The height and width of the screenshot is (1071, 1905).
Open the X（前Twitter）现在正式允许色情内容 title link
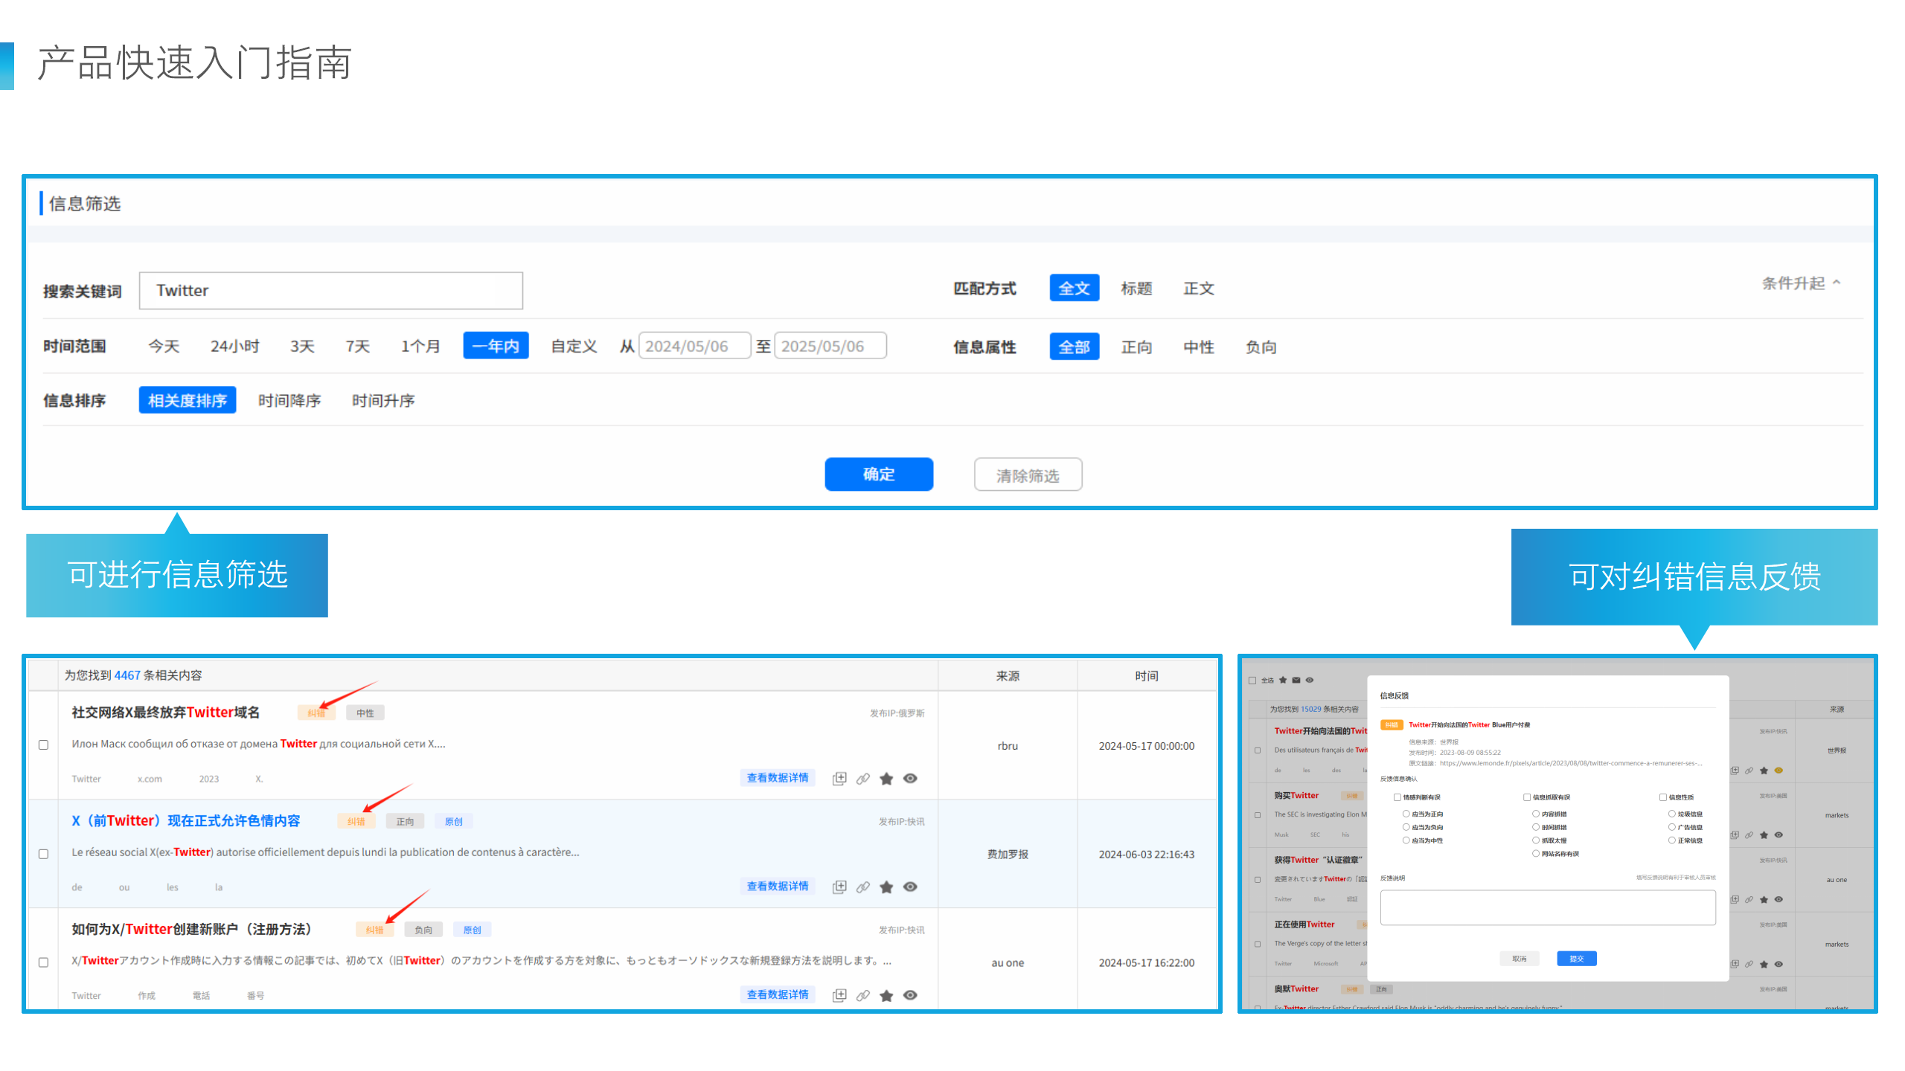point(186,821)
